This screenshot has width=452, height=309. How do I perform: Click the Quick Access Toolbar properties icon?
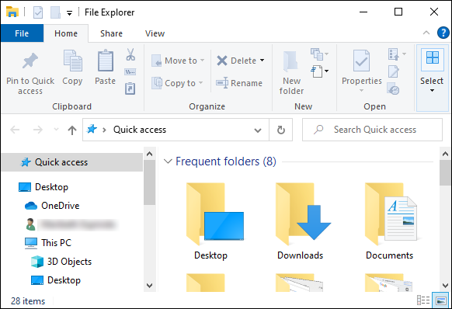point(38,12)
